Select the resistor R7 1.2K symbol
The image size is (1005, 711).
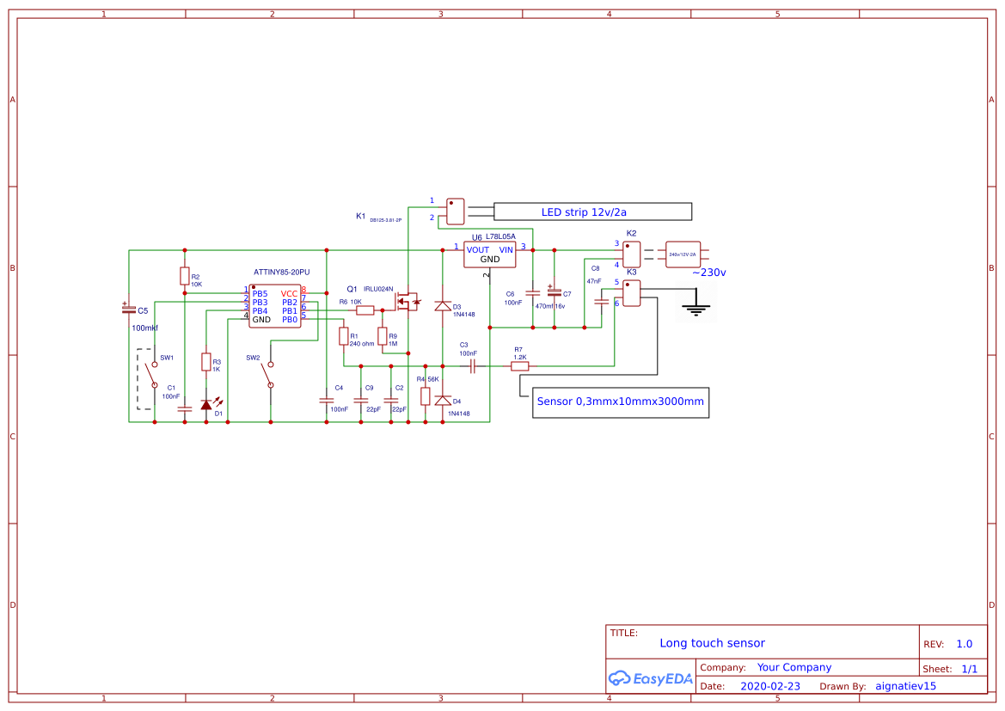pos(519,365)
